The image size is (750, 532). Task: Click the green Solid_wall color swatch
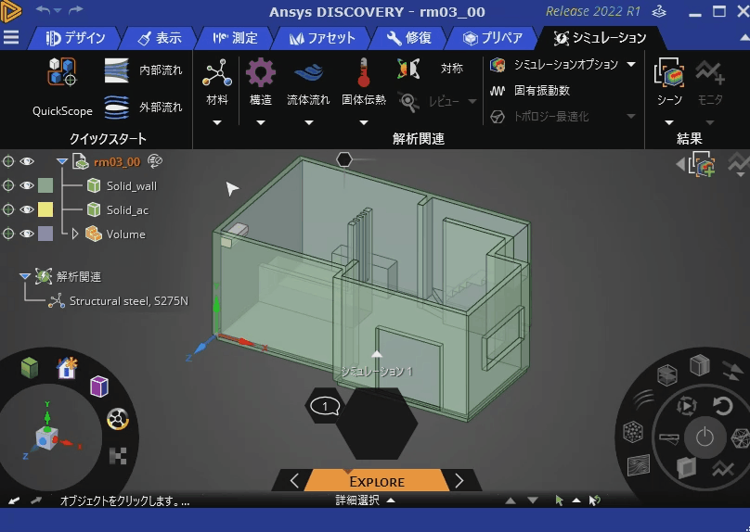point(45,185)
